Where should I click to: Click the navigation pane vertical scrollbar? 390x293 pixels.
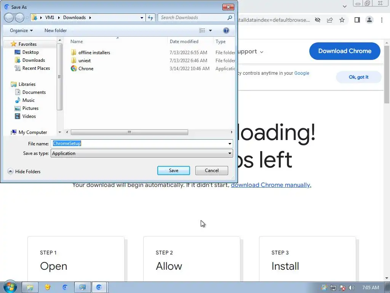(x=59, y=77)
